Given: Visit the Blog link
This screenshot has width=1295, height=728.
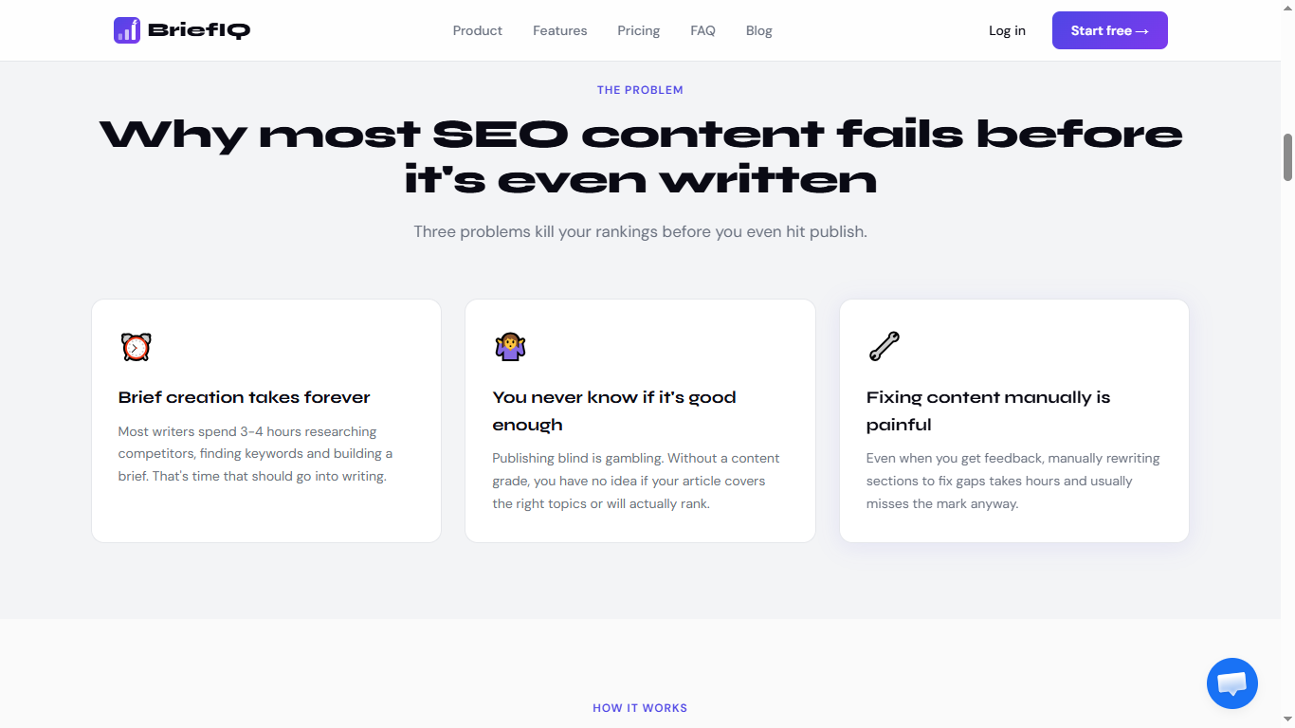Looking at the screenshot, I should pos(758,30).
